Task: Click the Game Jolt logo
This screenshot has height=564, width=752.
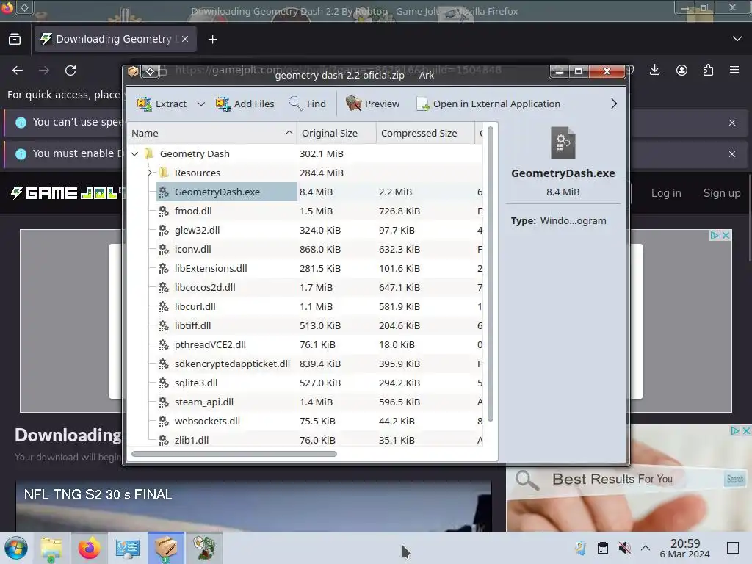Action: [66, 193]
